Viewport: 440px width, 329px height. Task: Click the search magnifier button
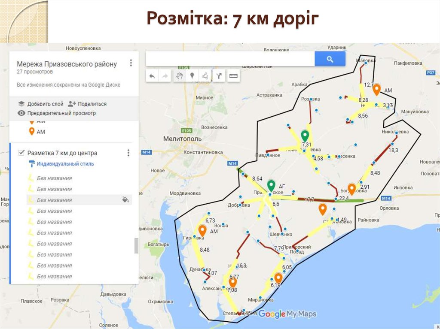(330, 58)
